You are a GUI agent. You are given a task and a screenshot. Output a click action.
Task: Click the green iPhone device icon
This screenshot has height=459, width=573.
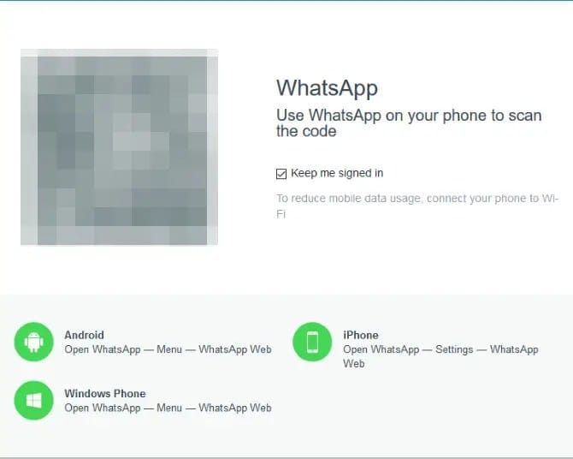312,342
